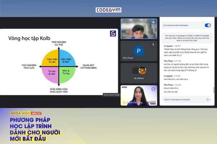Toggle 'Let everyone send messages' switch
The width and height of the screenshot is (217, 144).
pyautogui.click(x=208, y=25)
